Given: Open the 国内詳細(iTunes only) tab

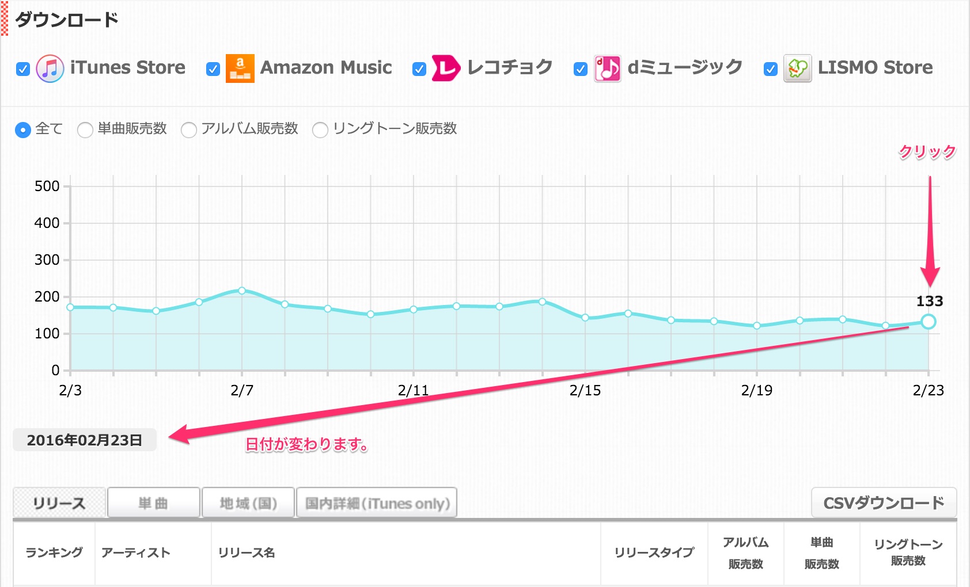Looking at the screenshot, I should pyautogui.click(x=377, y=503).
